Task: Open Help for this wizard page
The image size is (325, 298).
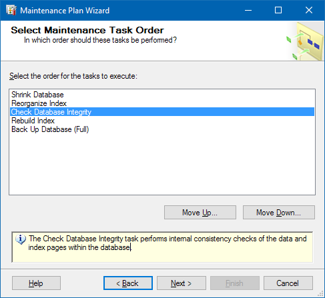Action: [x=36, y=283]
